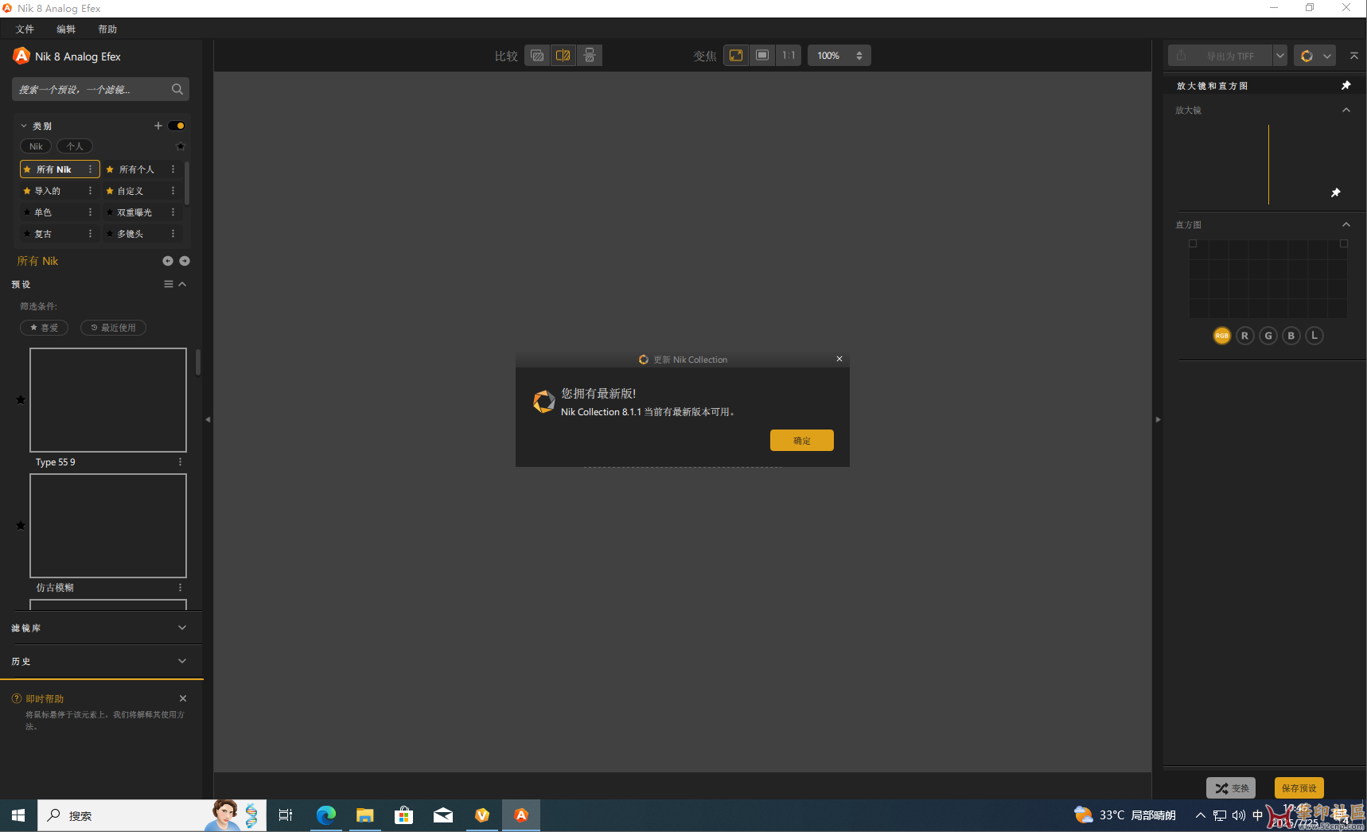Collapse the 放大镜 loupe section
This screenshot has width=1367, height=832.
point(1346,111)
